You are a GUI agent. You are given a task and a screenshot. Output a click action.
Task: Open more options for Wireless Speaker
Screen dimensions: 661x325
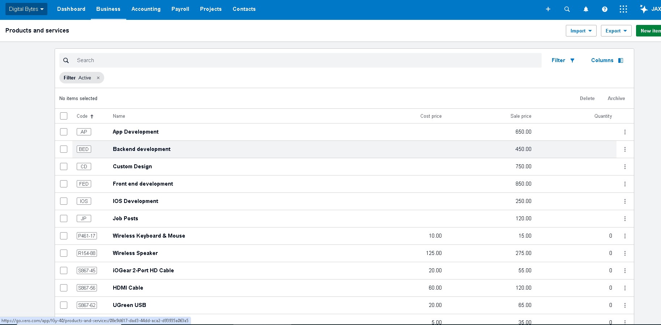click(625, 253)
